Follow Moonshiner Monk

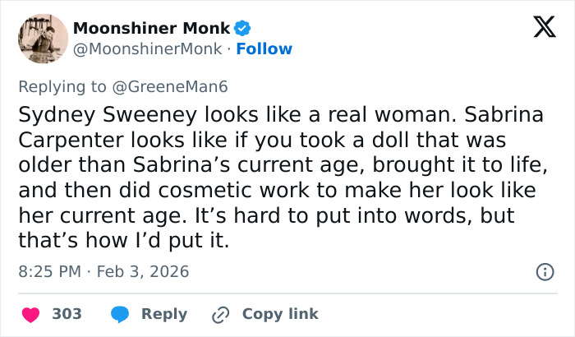[x=264, y=49]
